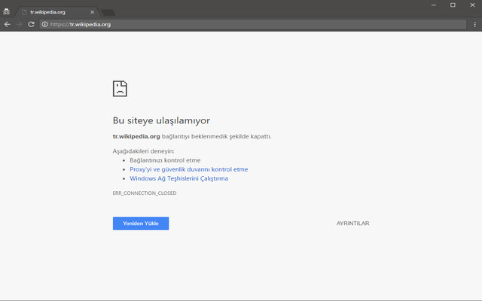
Task: Click the bold tr.wikipedia.org in the message
Action: (136, 136)
